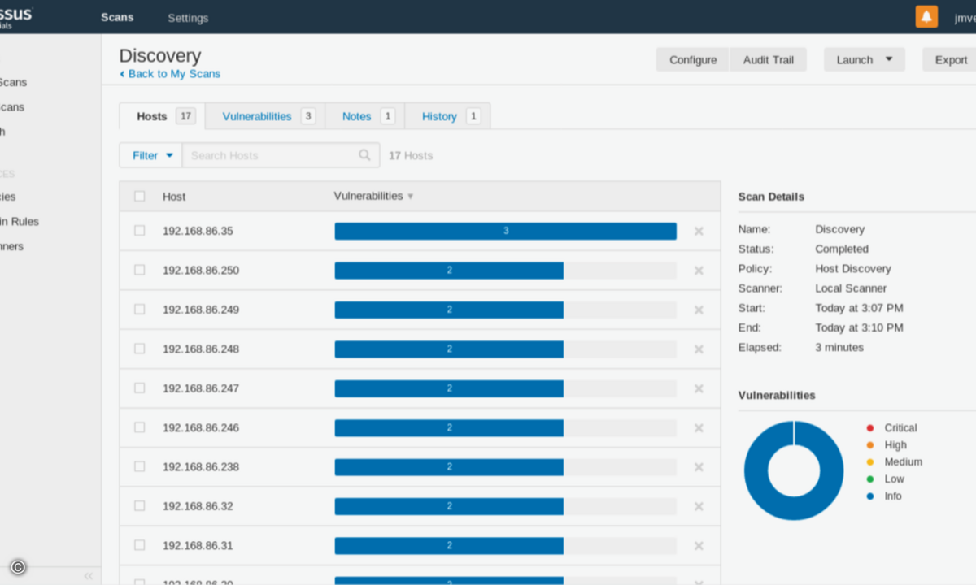
Task: Open host 192.168.86.31 address text
Action: pyautogui.click(x=198, y=546)
